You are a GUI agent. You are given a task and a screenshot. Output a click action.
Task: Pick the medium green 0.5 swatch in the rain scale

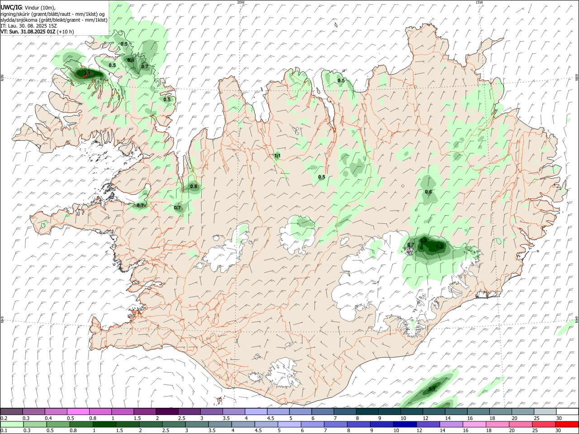(57, 424)
